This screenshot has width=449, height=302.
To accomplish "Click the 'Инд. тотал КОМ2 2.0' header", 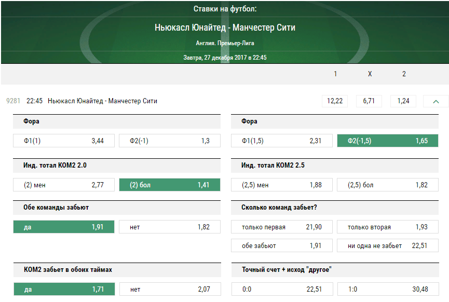I will coord(117,166).
